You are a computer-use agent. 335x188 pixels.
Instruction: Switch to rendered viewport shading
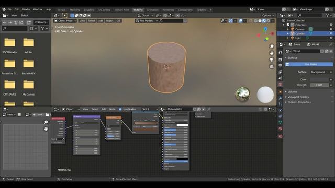coord(268,21)
